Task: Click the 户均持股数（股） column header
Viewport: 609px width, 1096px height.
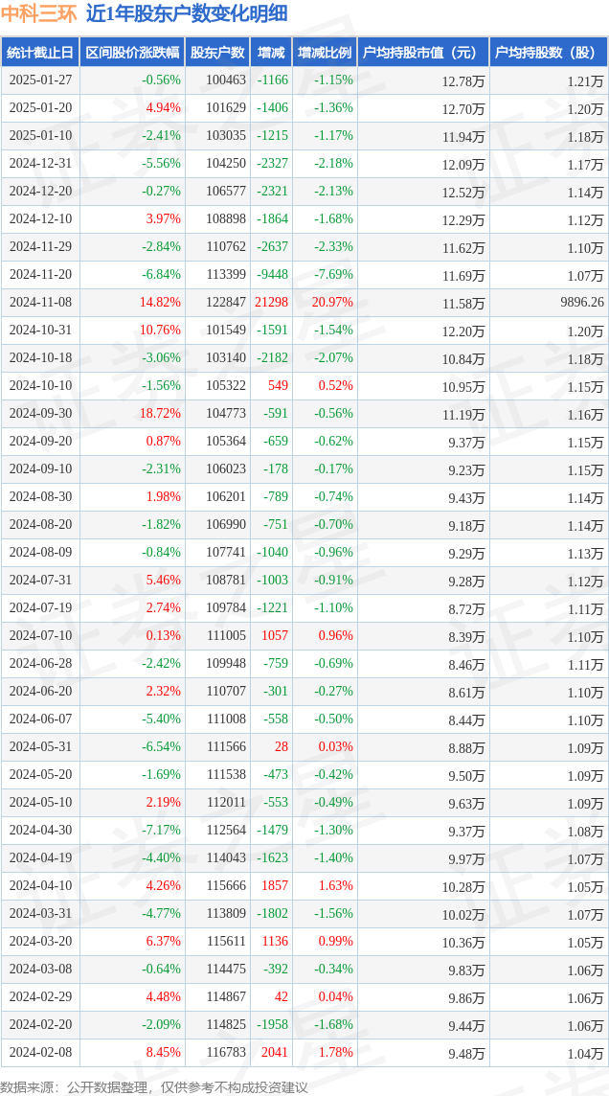Action: (x=548, y=53)
